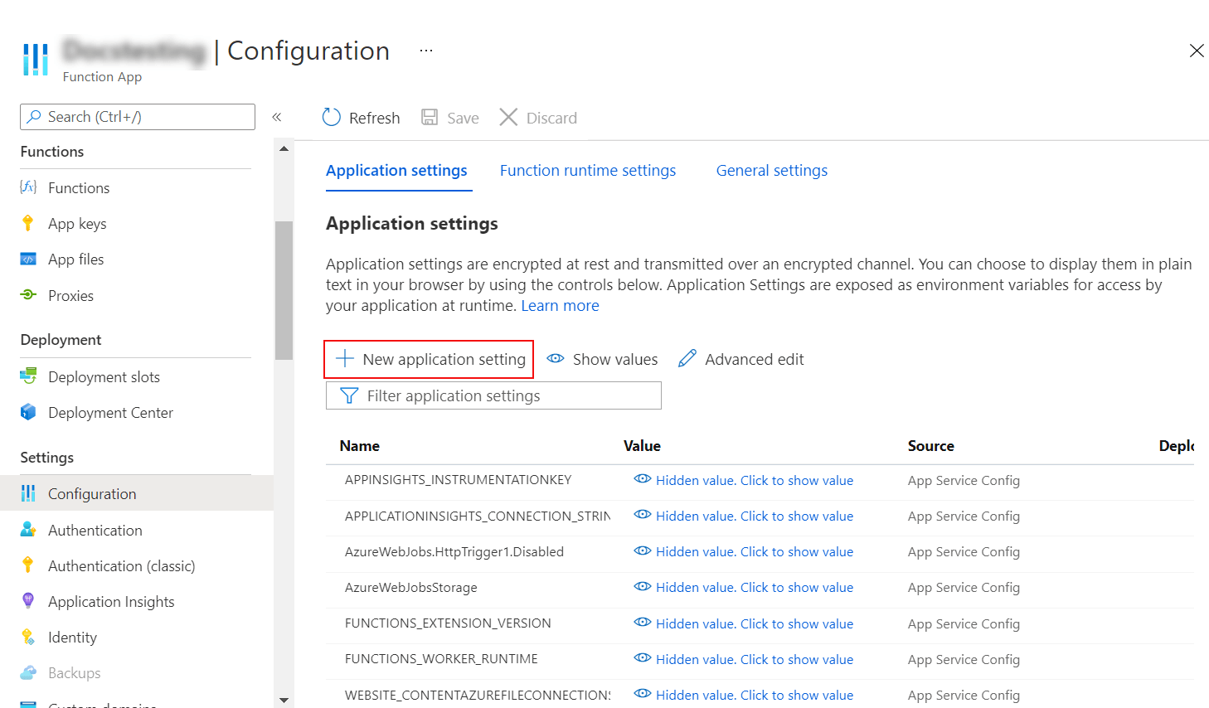The image size is (1209, 708).
Task: Click the sidebar scroll up arrow
Action: [x=284, y=149]
